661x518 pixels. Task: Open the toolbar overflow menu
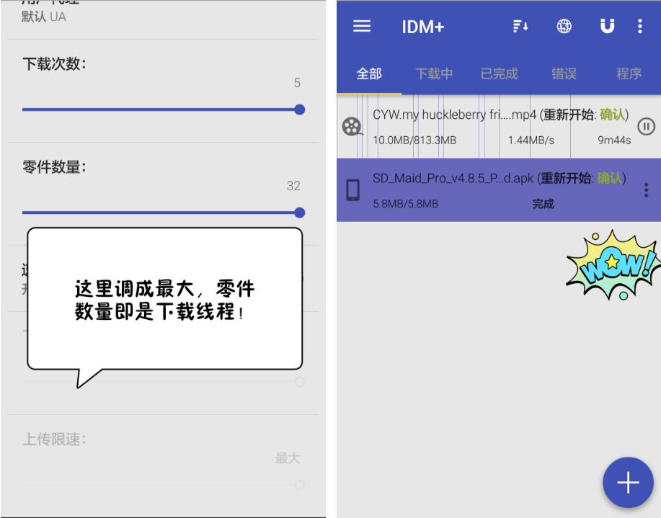pos(640,26)
